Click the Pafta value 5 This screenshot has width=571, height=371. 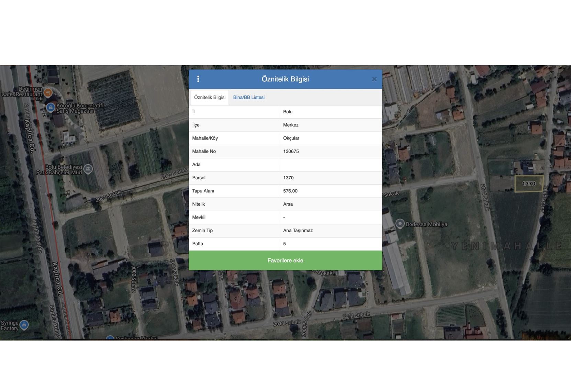[x=284, y=244]
